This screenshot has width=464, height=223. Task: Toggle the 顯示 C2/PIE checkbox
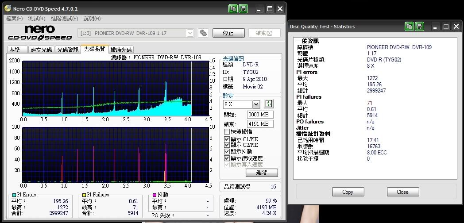227,145
